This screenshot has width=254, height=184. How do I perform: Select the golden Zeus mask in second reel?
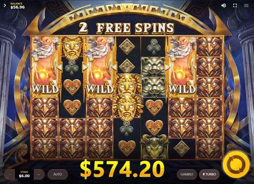tap(72, 47)
